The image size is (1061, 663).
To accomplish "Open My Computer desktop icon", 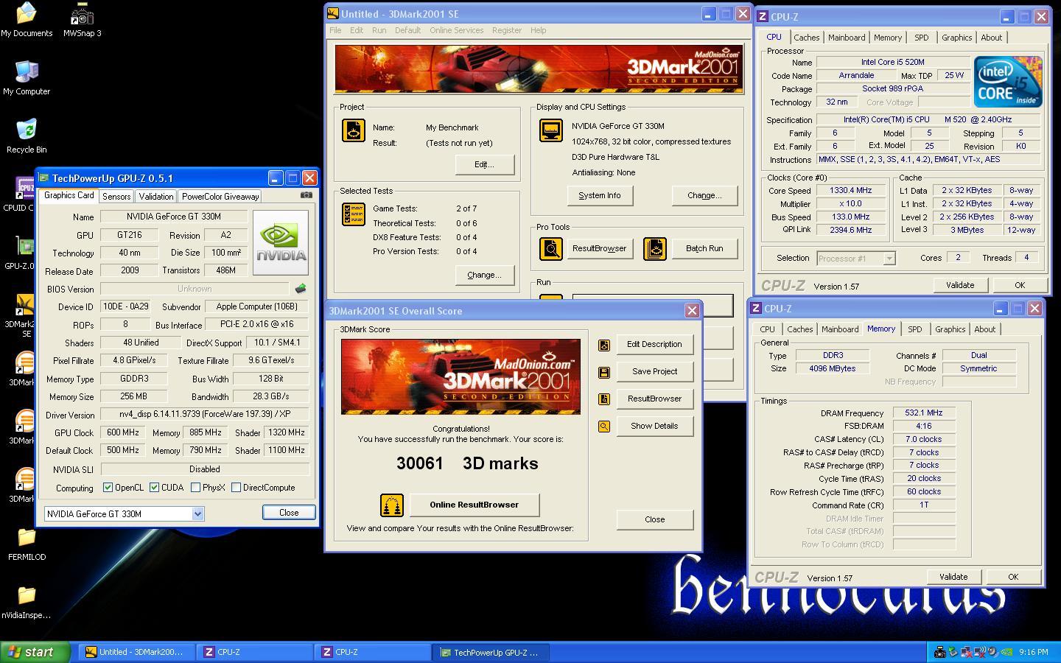I will [x=27, y=77].
